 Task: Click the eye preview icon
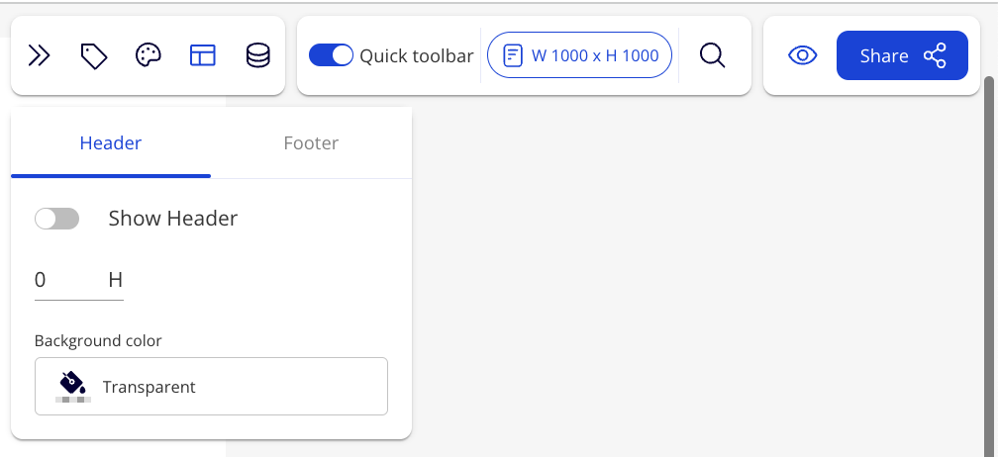pyautogui.click(x=802, y=55)
